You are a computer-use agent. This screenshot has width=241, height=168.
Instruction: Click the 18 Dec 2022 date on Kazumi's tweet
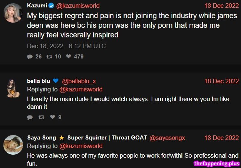pyautogui.click(x=222, y=6)
